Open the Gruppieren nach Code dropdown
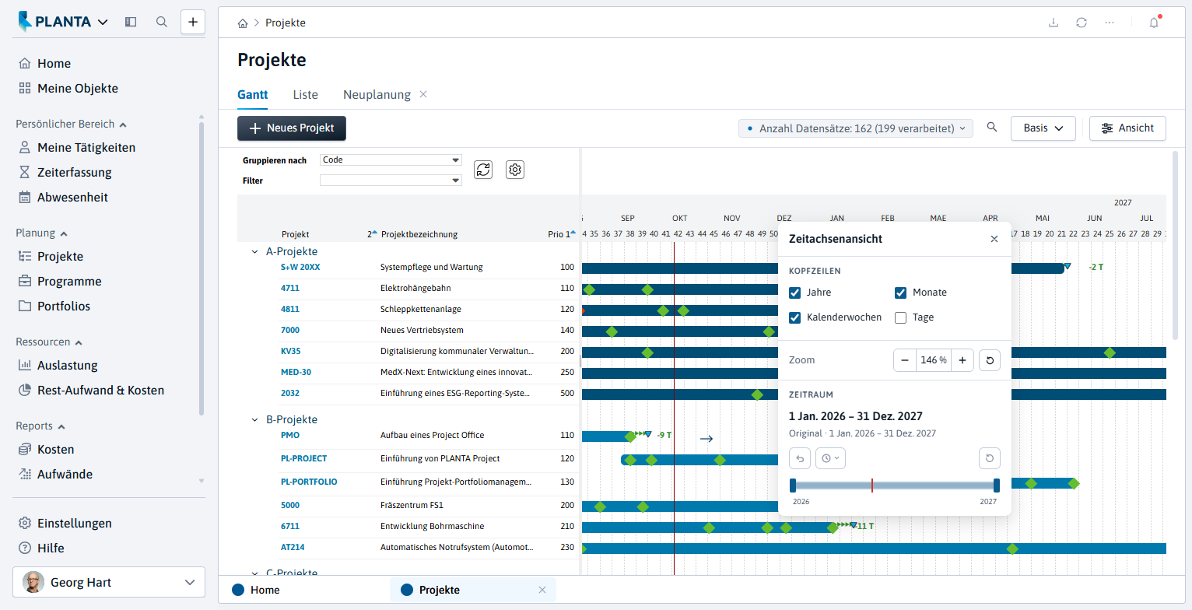This screenshot has width=1192, height=610. coord(391,160)
